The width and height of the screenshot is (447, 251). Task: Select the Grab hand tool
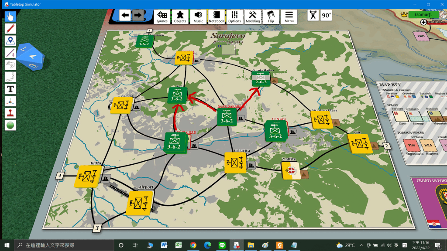point(10,17)
